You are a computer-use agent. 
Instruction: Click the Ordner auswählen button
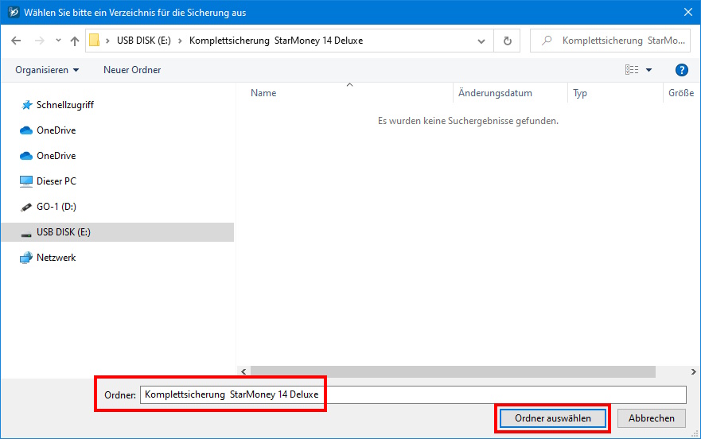tap(552, 418)
